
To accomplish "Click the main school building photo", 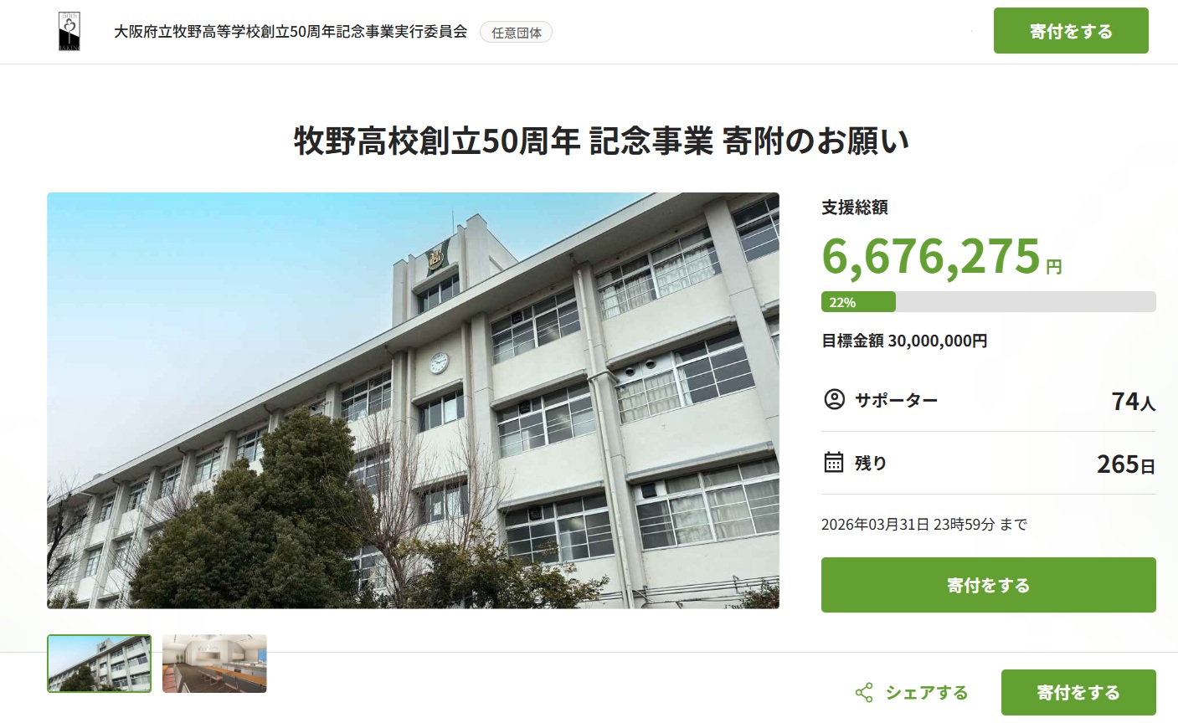I will [x=413, y=401].
